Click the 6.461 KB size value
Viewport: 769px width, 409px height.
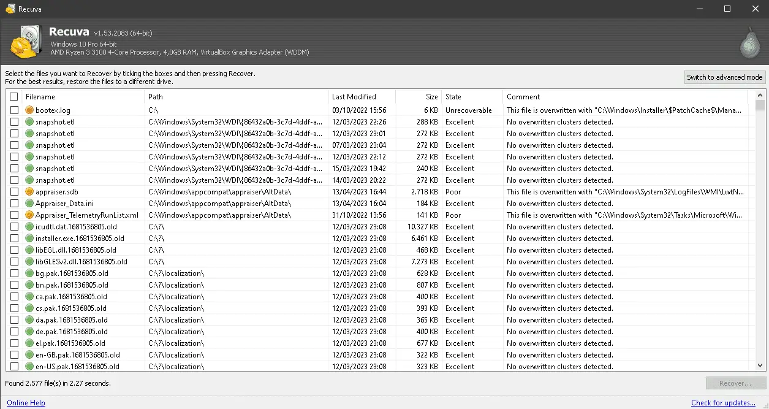coord(425,239)
